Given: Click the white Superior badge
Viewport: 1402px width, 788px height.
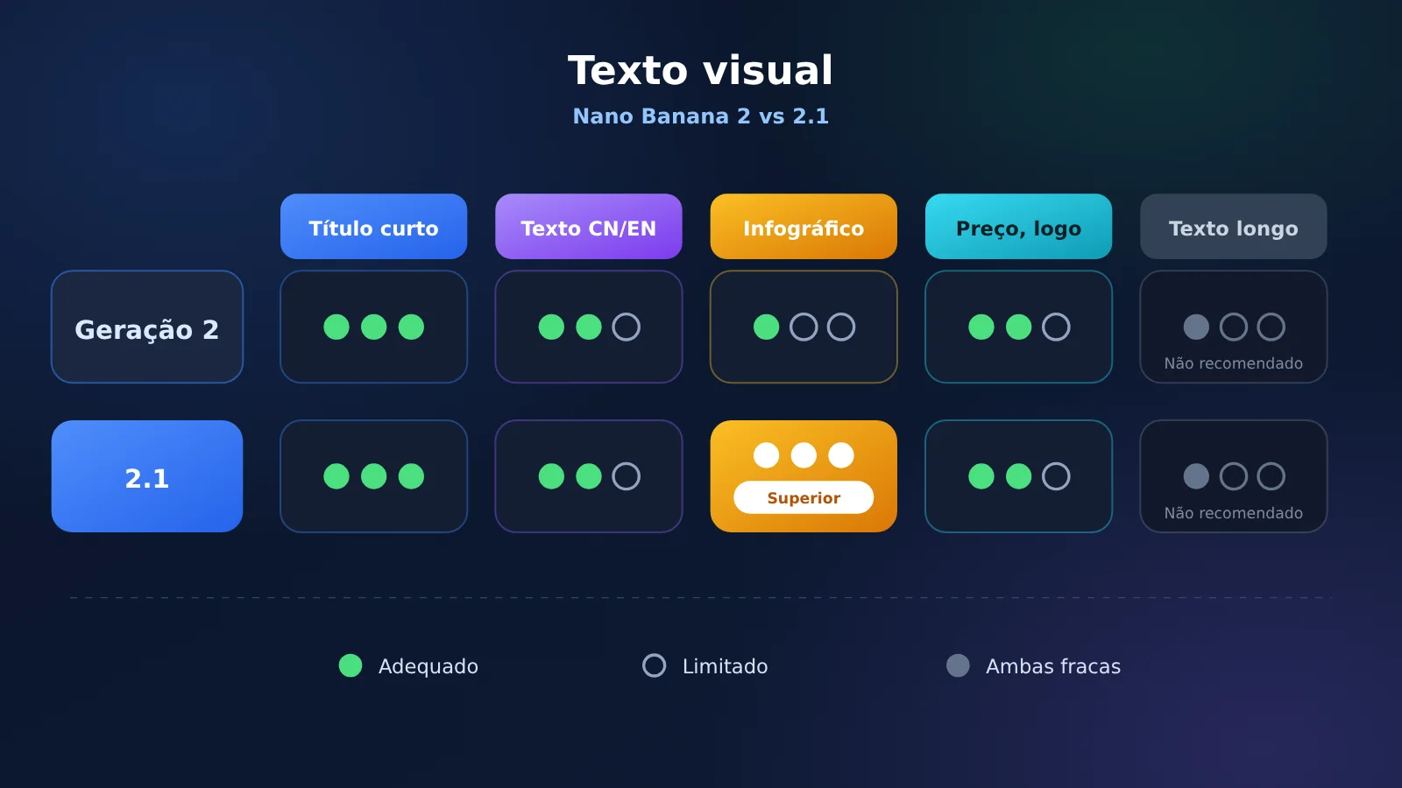Looking at the screenshot, I should point(804,497).
